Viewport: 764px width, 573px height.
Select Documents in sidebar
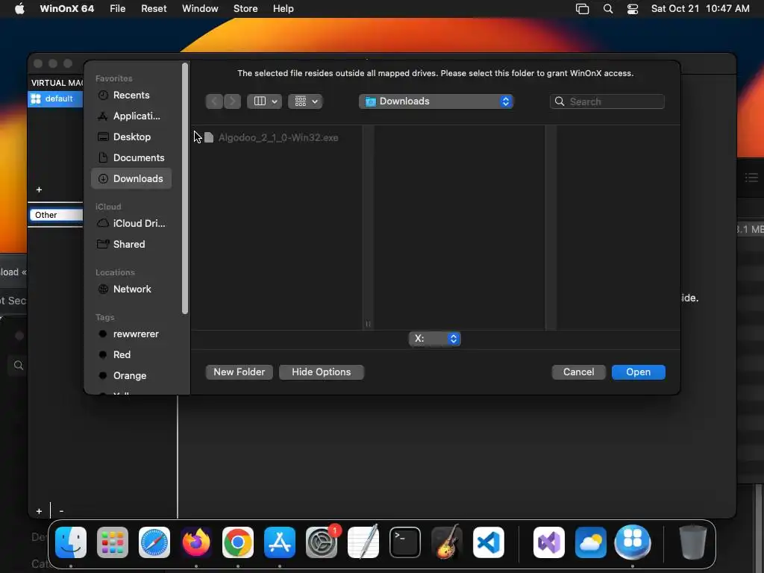[x=131, y=158]
